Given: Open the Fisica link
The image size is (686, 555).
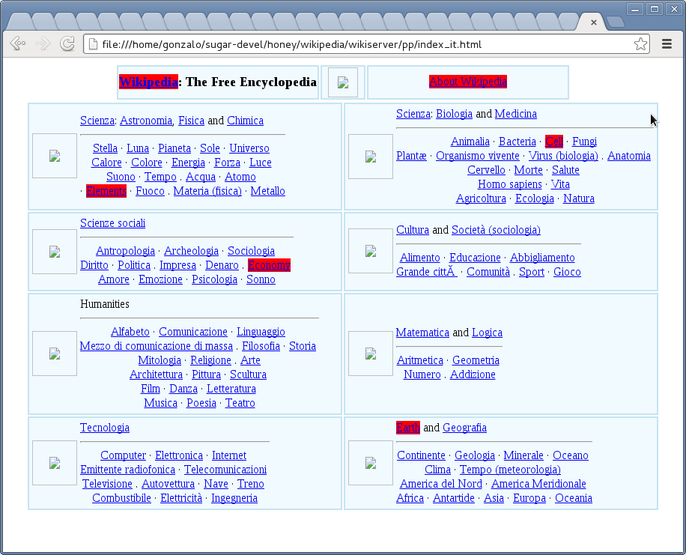Looking at the screenshot, I should (191, 121).
